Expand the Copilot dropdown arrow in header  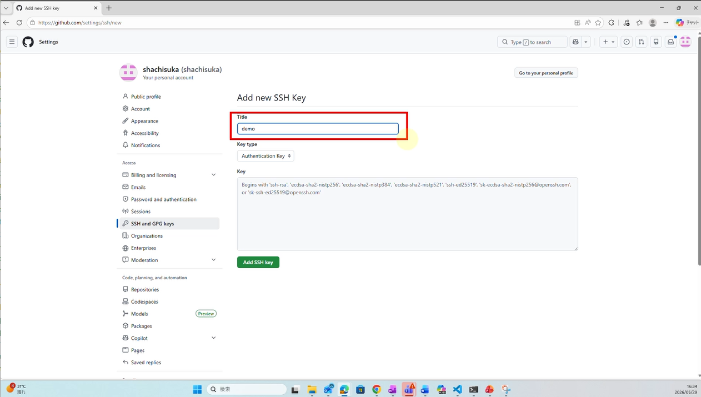tap(585, 42)
